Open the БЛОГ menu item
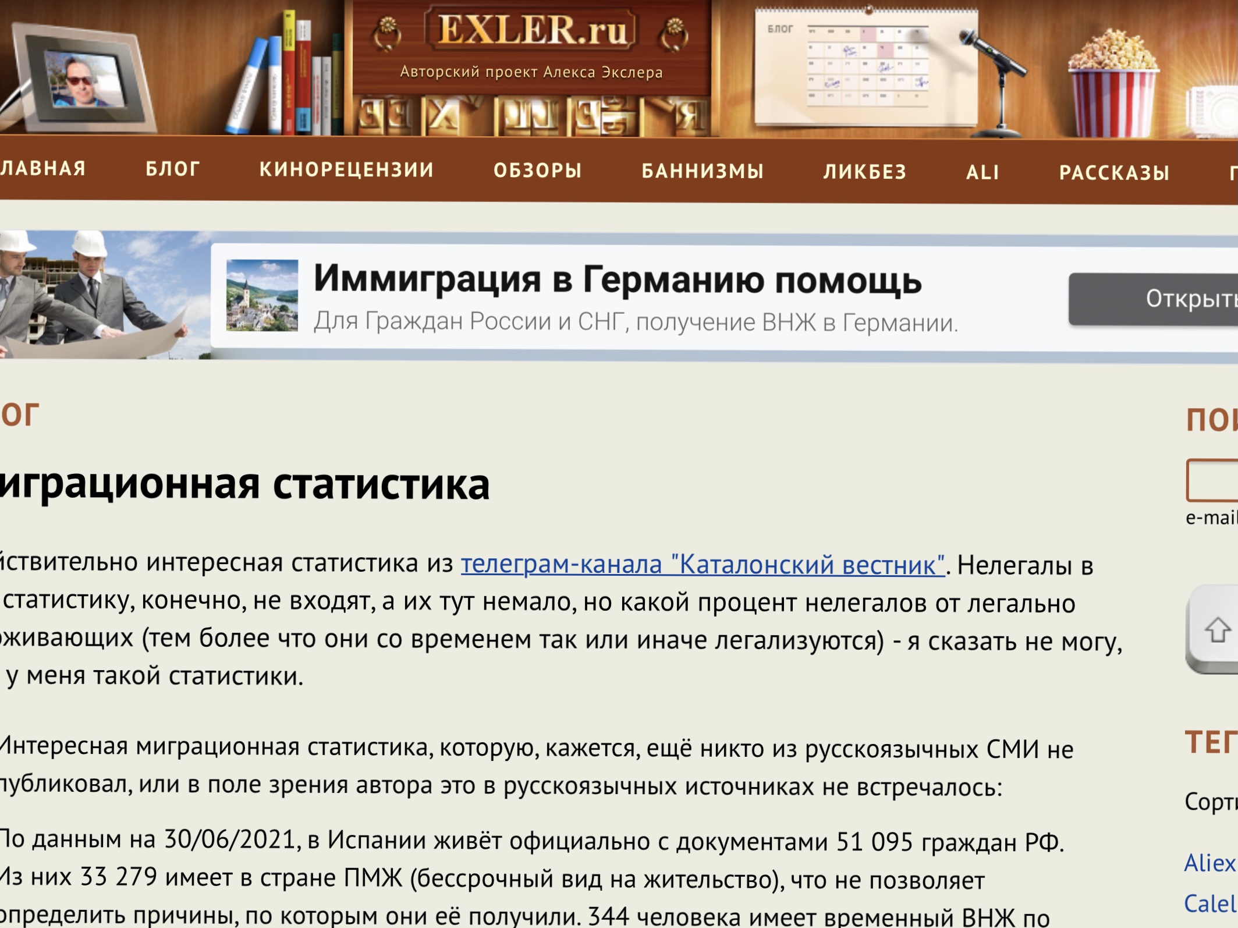This screenshot has width=1238, height=928. [x=173, y=169]
